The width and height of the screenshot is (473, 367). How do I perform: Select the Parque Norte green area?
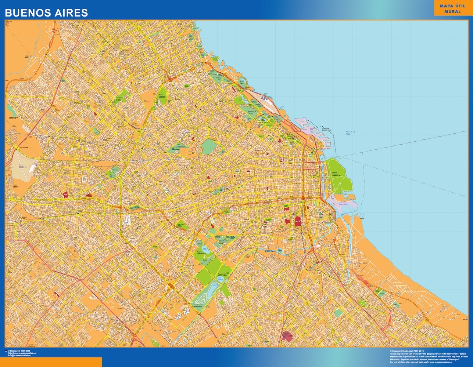pos(242,82)
